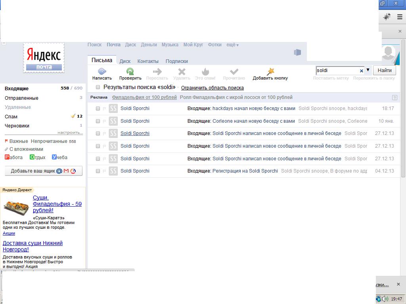Image resolution: width=406 pixels, height=304 pixels.
Task: Open the Контакты tab
Action: (148, 61)
